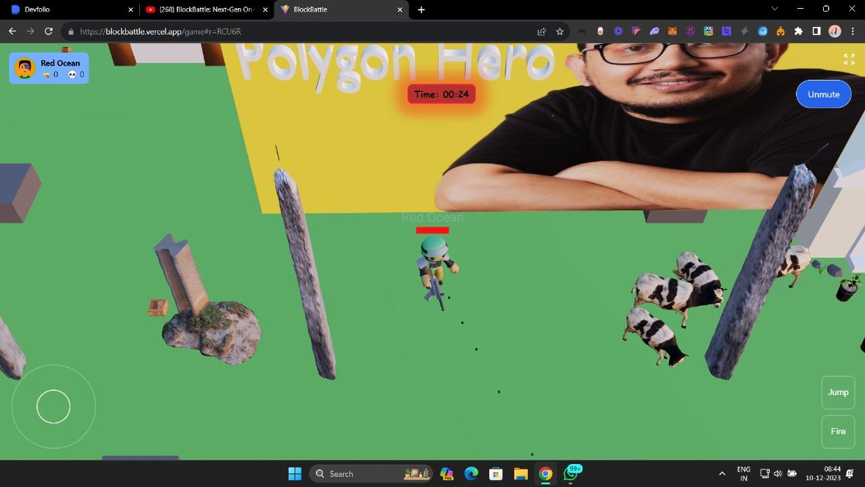Open the notifications bell icon

[x=850, y=473]
